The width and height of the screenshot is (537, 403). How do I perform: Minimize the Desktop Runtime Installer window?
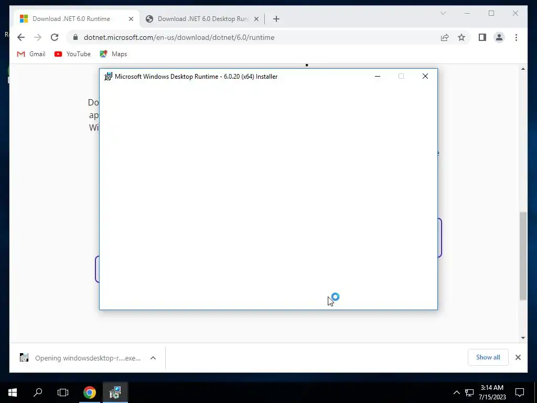(378, 76)
